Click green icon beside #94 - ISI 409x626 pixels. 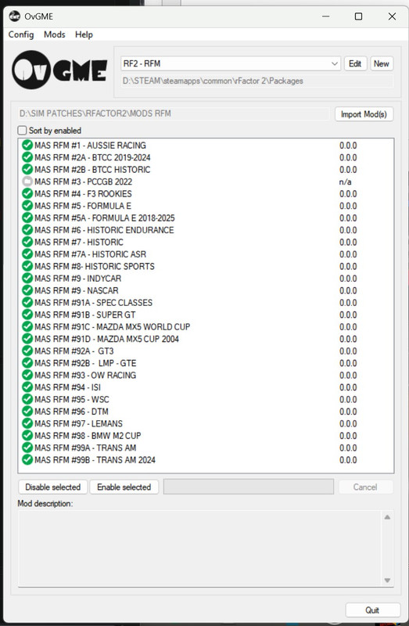pos(27,387)
